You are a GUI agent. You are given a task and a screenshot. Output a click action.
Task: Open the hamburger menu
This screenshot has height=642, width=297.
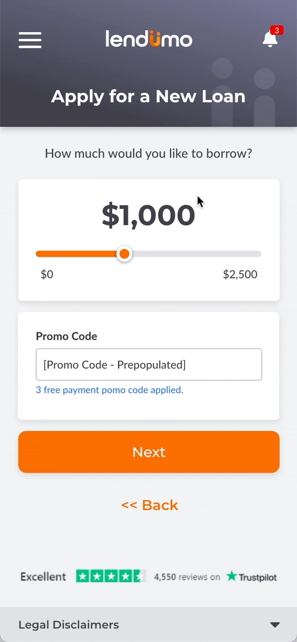(30, 40)
